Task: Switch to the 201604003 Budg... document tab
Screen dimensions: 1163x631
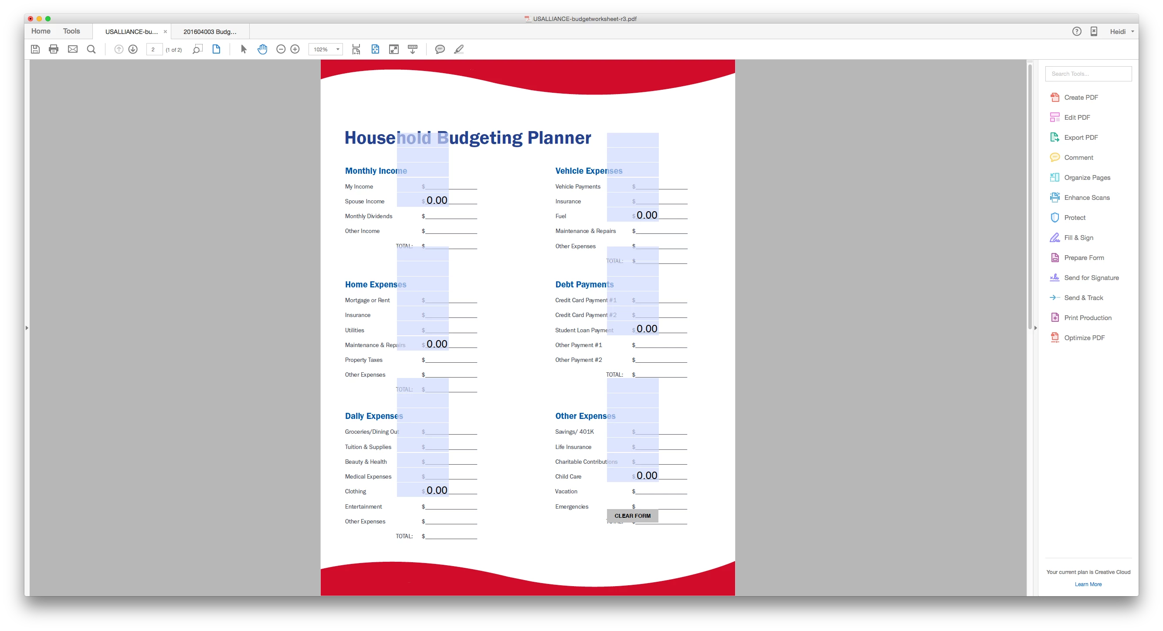Action: 210,32
